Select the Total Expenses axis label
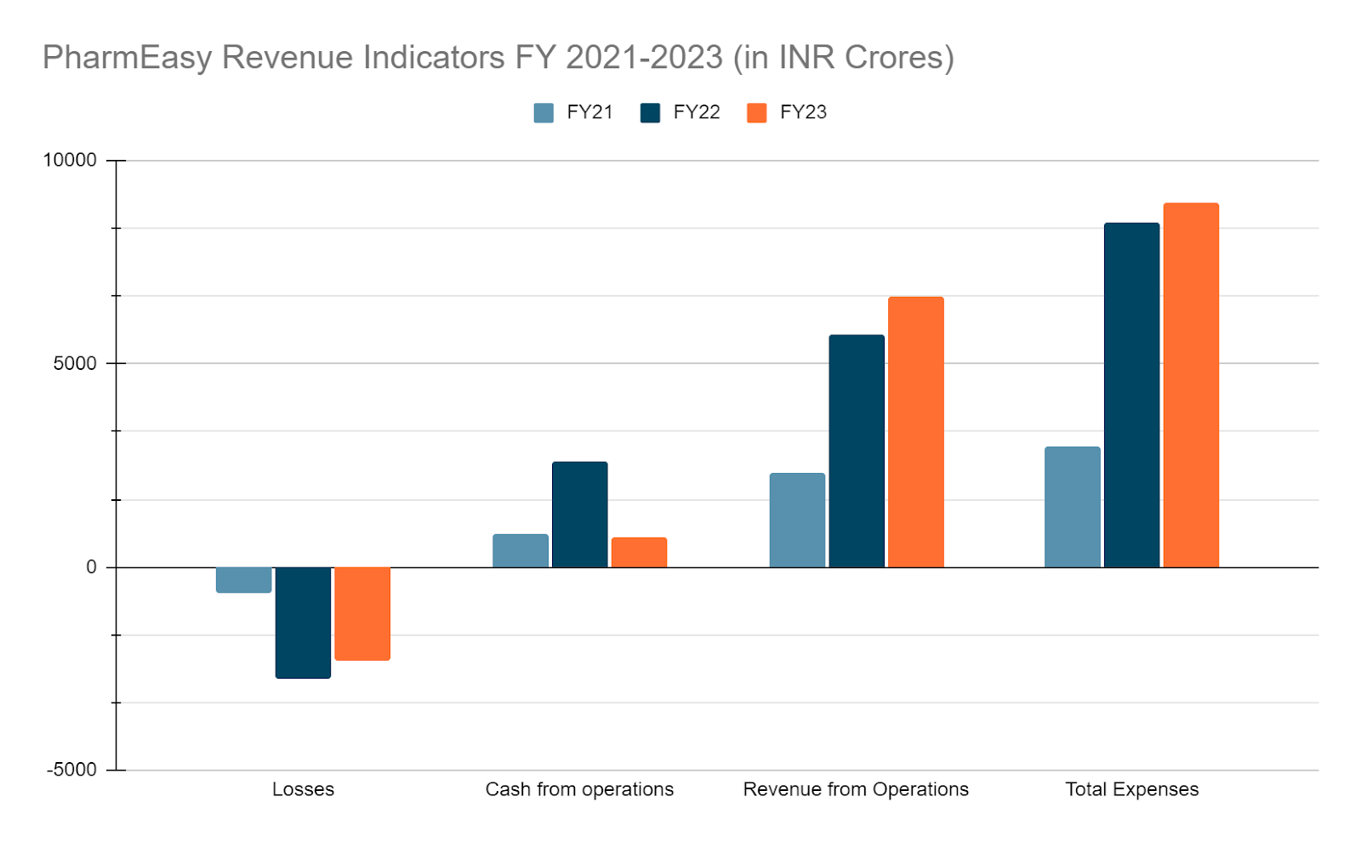Viewport: 1361px width, 842px height. click(x=1131, y=789)
